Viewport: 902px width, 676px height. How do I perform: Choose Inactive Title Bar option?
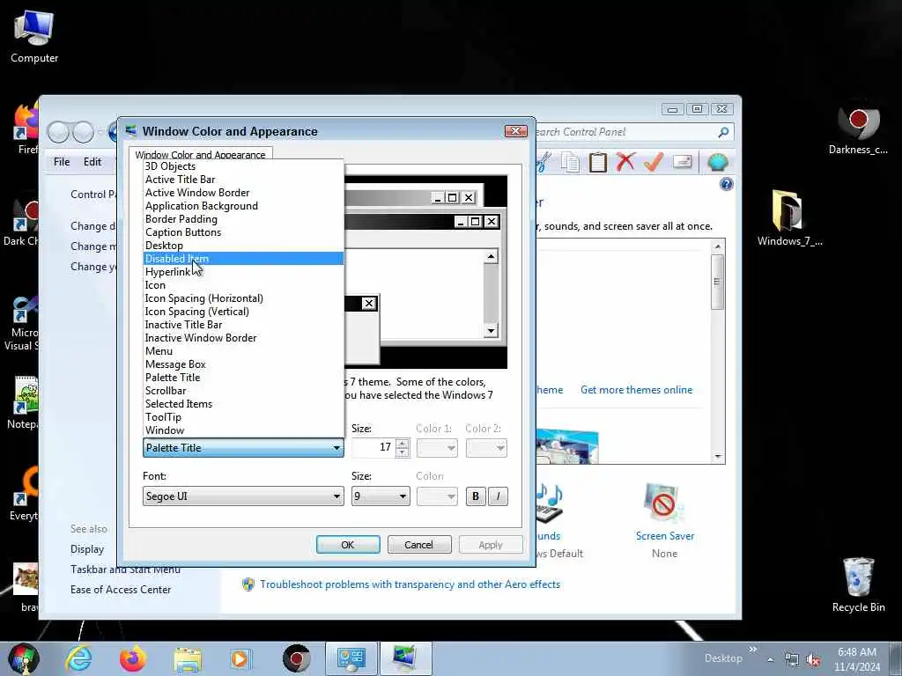click(243, 325)
